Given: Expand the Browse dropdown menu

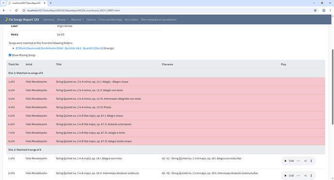Looking at the screenshot, I should [62, 19].
